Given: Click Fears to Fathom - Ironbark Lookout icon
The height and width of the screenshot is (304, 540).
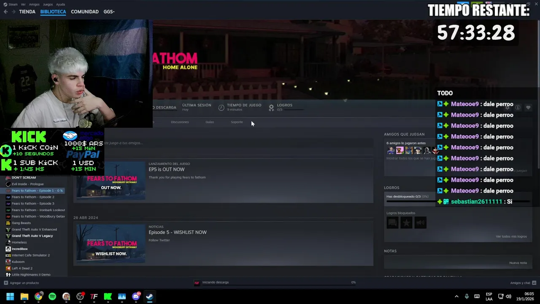Looking at the screenshot, I should [x=8, y=210].
